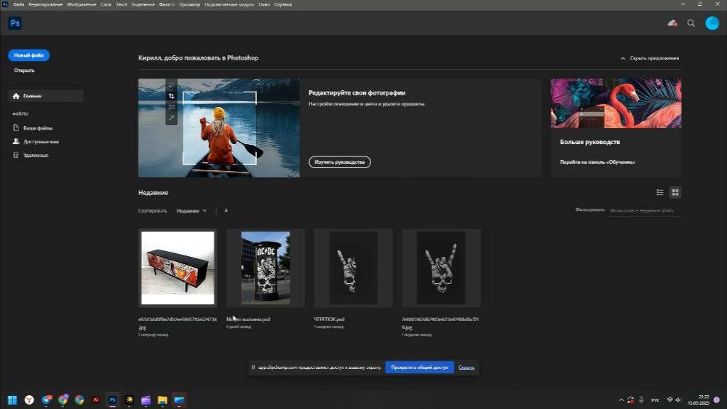Screen dimensions: 727x409
Task: Open the Сортировать "Недавние" dropdown
Action: click(191, 210)
